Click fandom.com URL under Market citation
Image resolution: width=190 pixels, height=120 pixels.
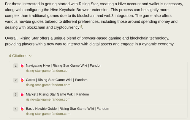point(48,99)
